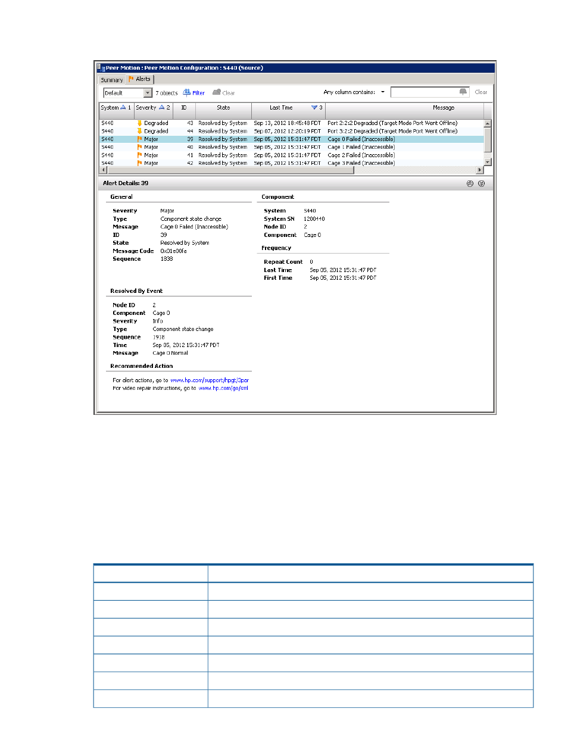Click the eraser icon inside the search field
Image resolution: width=568 pixels, height=756 pixels.
[x=463, y=92]
